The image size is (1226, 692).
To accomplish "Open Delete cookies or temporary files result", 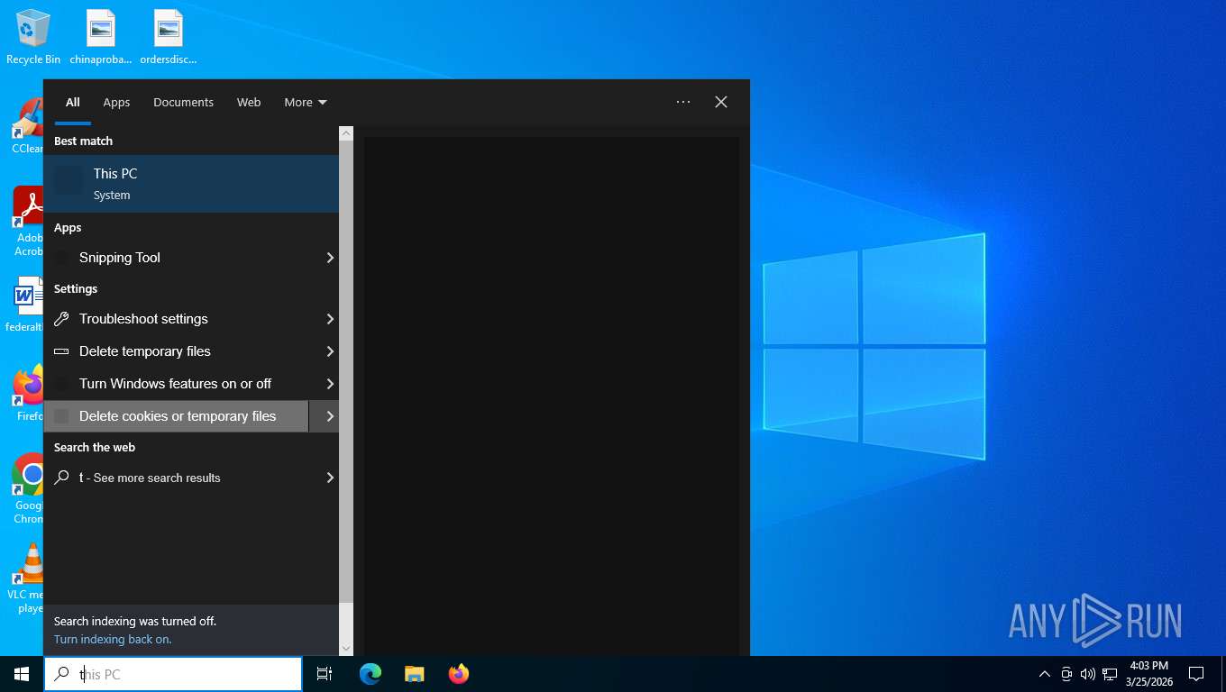I will click(x=176, y=416).
